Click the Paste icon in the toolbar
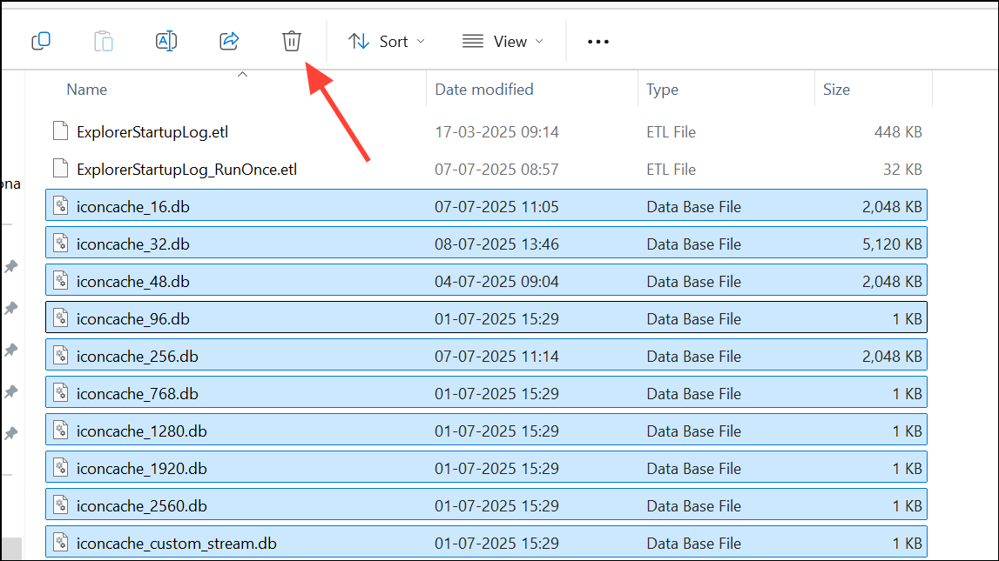The width and height of the screenshot is (999, 561). click(x=103, y=40)
